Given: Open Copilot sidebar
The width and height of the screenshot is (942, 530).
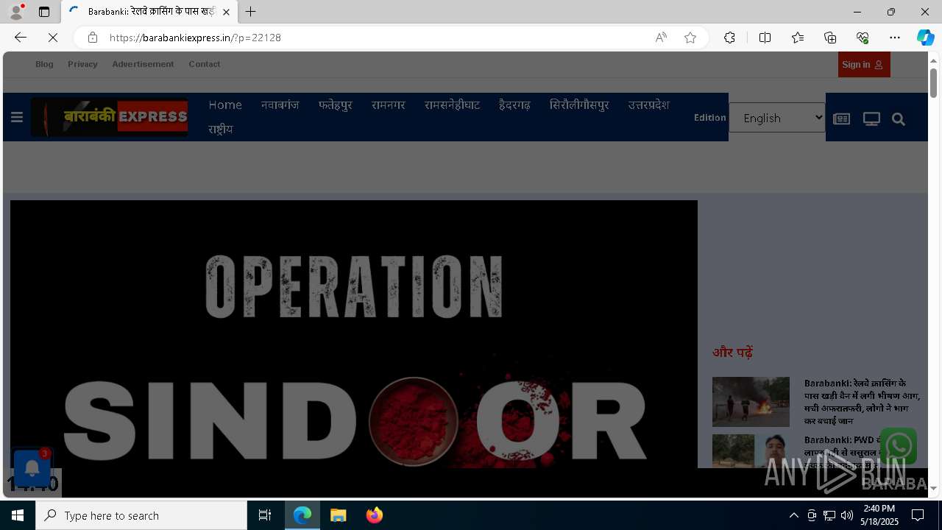Looking at the screenshot, I should click(x=925, y=38).
